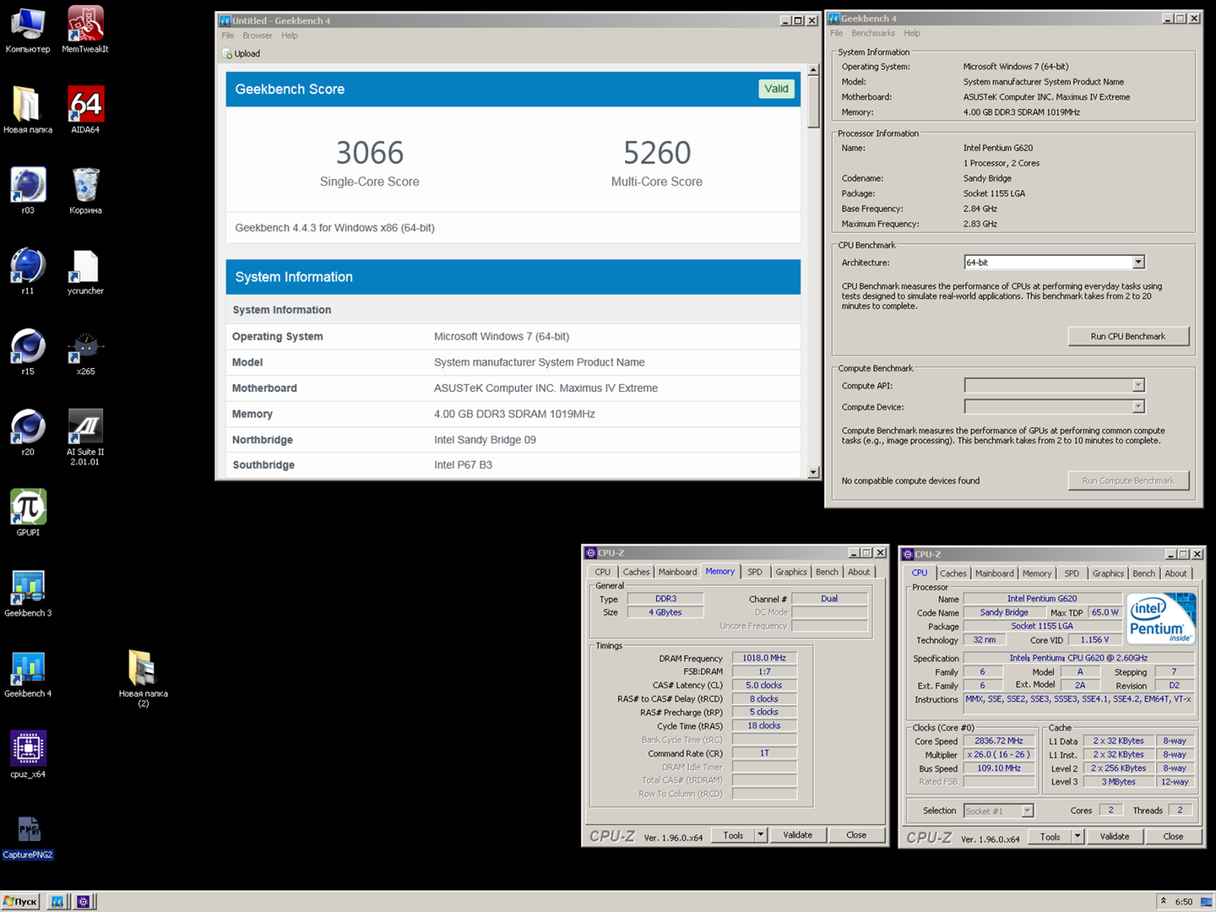Show hidden tray icons arrow
Viewport: 1216px width, 912px height.
1164,901
